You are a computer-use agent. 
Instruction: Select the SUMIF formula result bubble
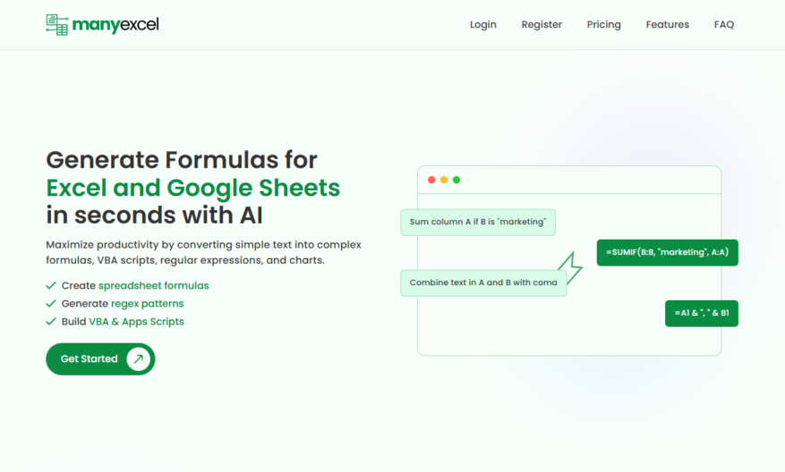668,252
